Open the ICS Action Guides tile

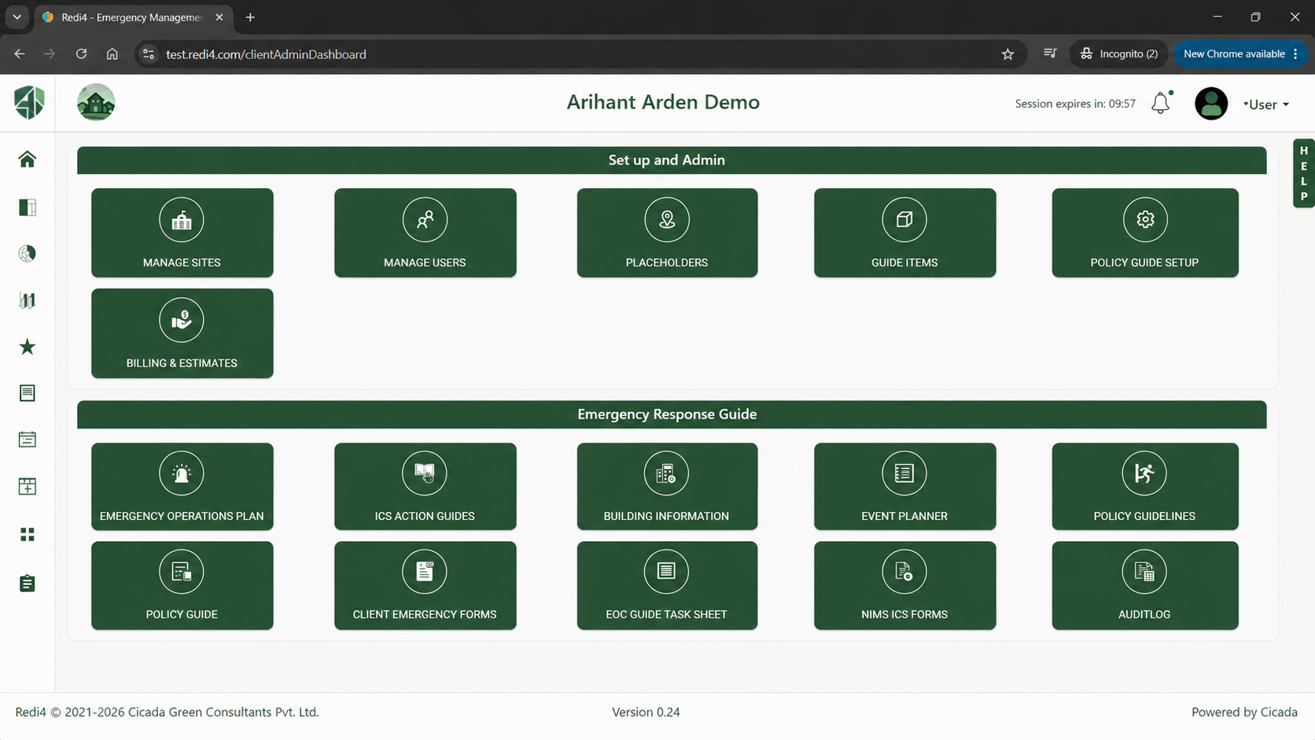[425, 487]
